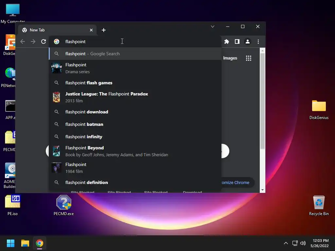Select the DiskGenius folder on desktop

(319, 110)
